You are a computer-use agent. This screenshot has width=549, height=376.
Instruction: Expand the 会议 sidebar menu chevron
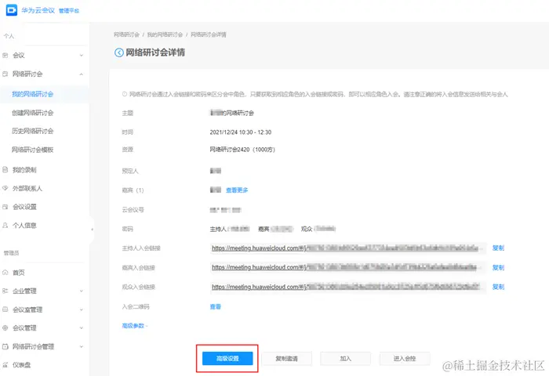[82, 56]
